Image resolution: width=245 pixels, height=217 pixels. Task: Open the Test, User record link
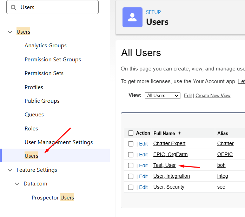click(x=164, y=165)
